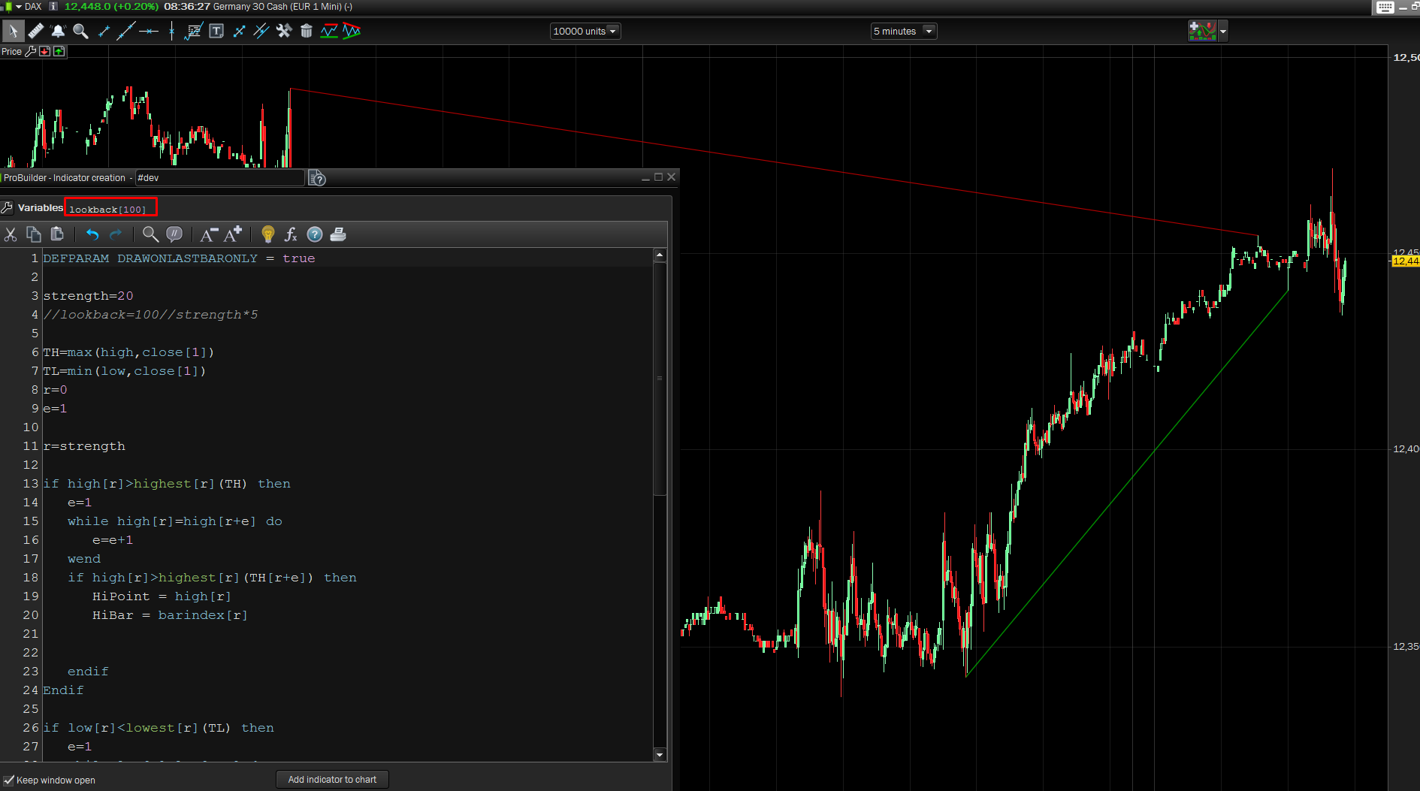Click the green up-arrow Price panel button
Image resolution: width=1420 pixels, height=791 pixels.
click(x=59, y=51)
